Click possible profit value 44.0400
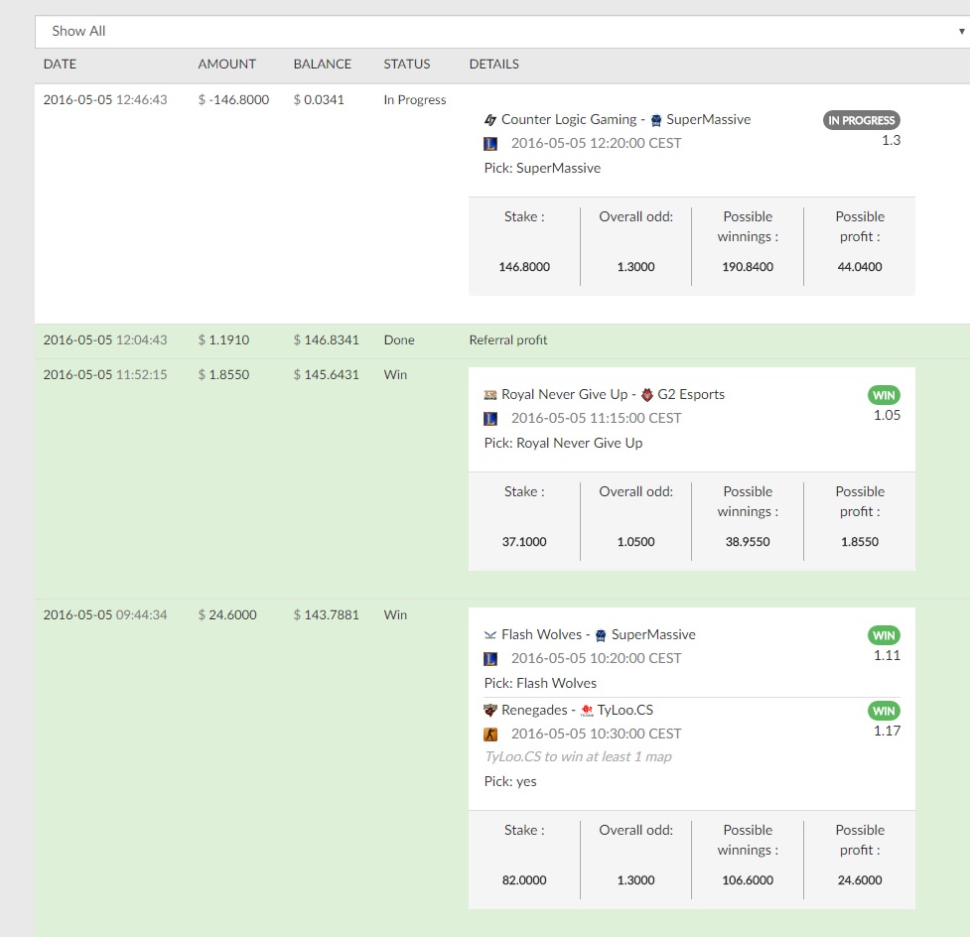The image size is (970, 937). pos(859,267)
